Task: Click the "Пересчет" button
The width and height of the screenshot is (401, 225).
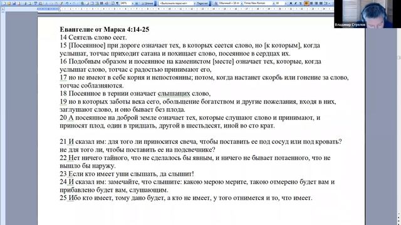Action: (x=202, y=3)
